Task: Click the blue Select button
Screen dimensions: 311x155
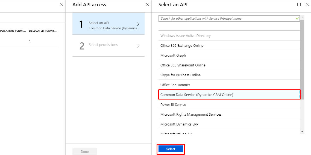Action: coord(171,149)
